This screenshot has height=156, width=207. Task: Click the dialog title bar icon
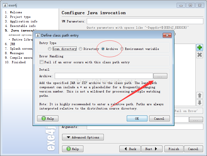click(x=38, y=35)
